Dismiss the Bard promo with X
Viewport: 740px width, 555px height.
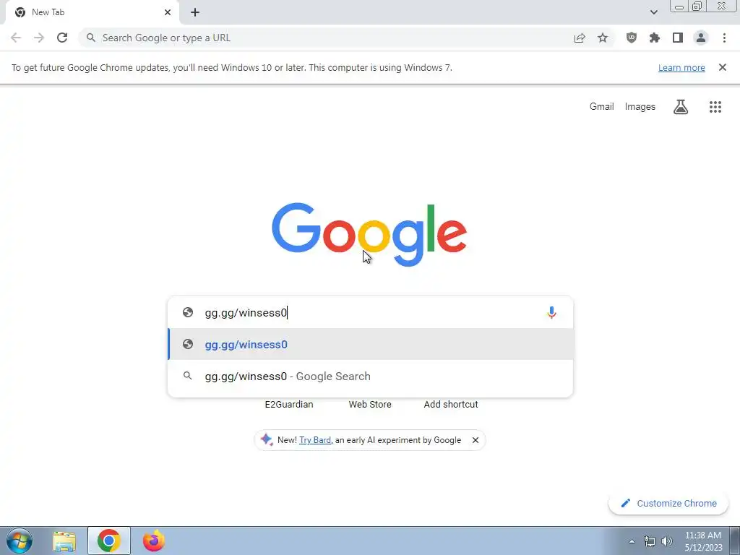pyautogui.click(x=476, y=440)
